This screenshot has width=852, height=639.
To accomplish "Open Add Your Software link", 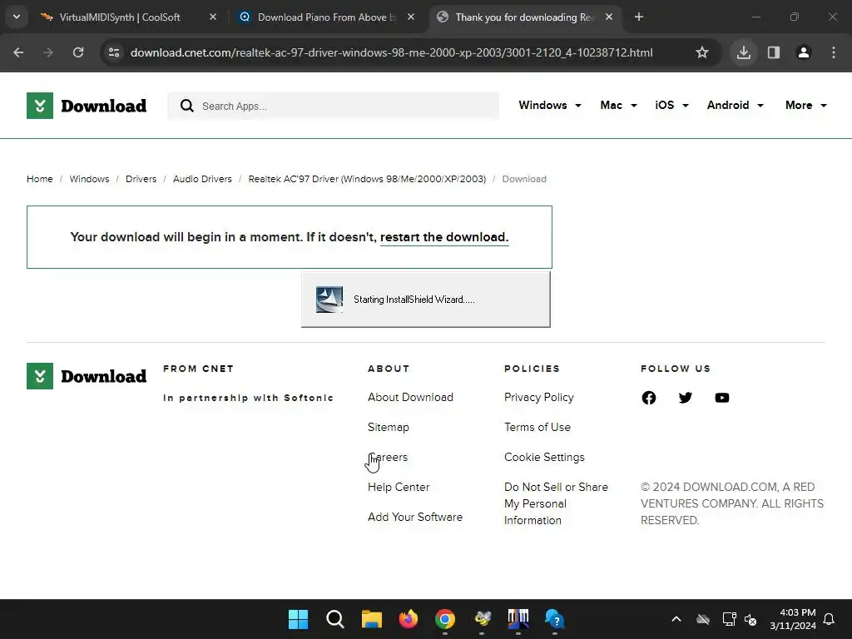I will click(415, 517).
